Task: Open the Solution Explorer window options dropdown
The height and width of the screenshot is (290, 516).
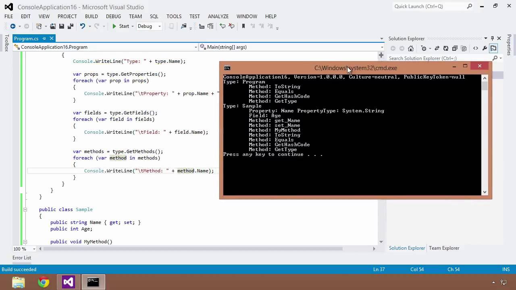Action: (486, 39)
